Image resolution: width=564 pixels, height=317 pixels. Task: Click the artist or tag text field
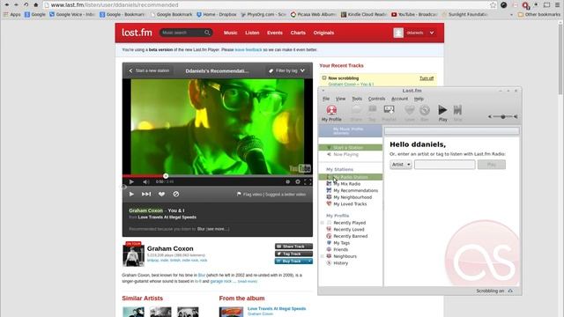[444, 165]
